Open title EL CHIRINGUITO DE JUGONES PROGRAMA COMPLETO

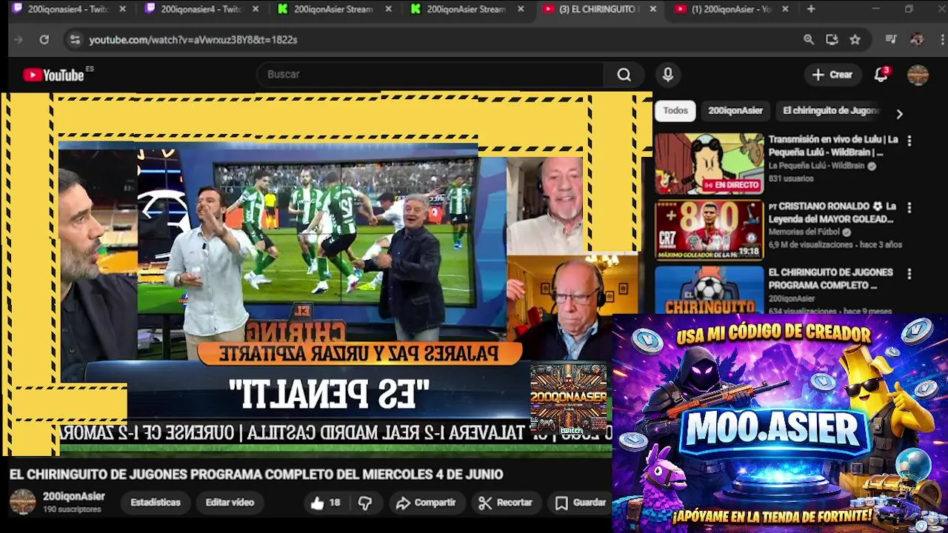tap(830, 278)
